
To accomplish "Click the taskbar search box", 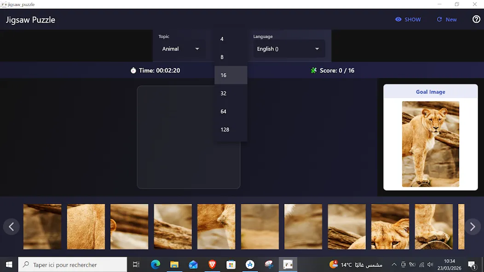I will [x=73, y=265].
